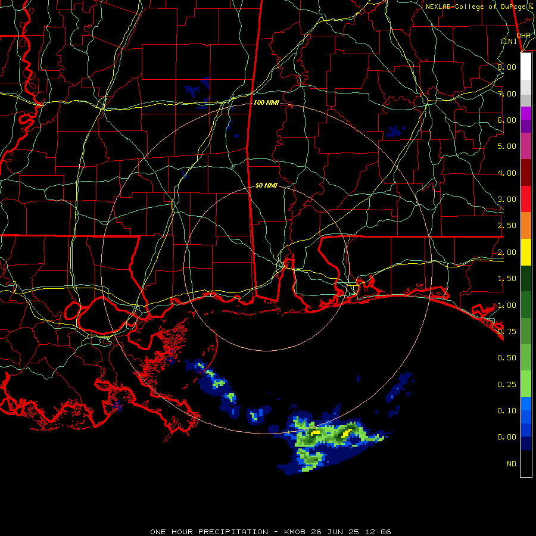This screenshot has width=536, height=536.
Task: Pick the darkest green legend swatch at 1.50
Action: coord(526,279)
